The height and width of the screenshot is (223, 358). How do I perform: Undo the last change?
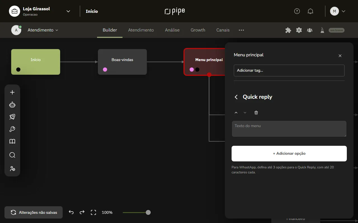(71, 212)
